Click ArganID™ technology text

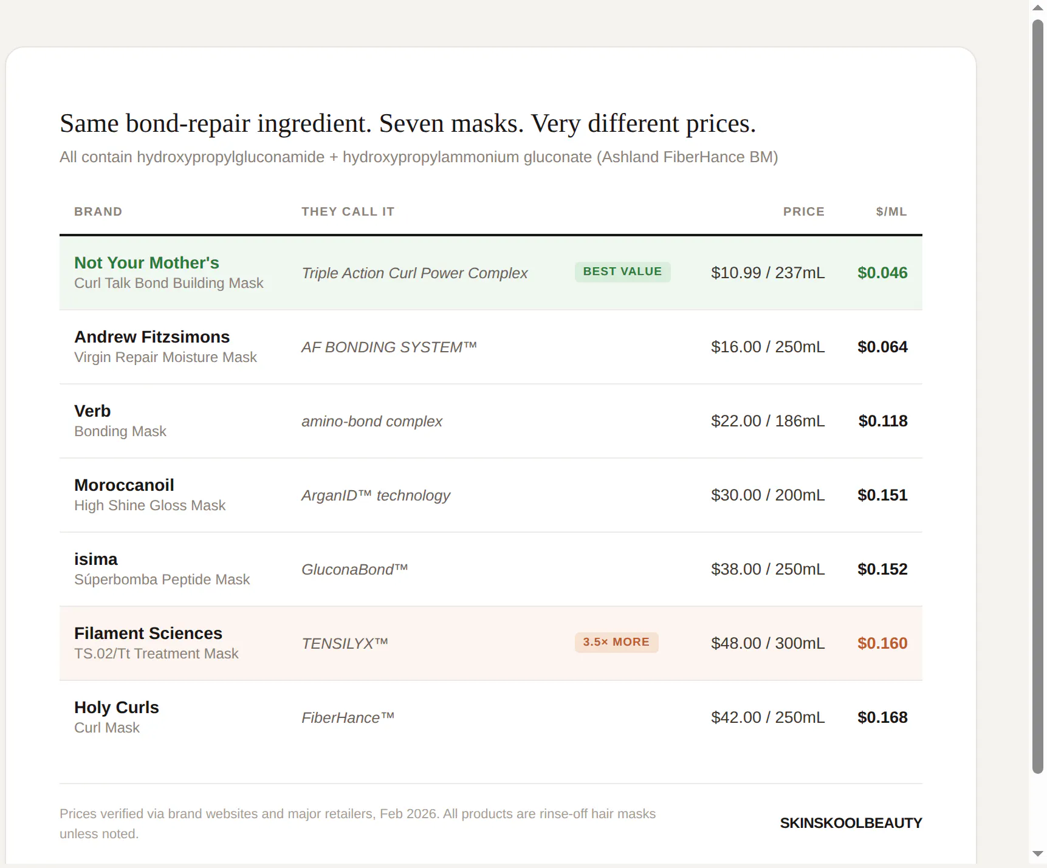coord(376,496)
